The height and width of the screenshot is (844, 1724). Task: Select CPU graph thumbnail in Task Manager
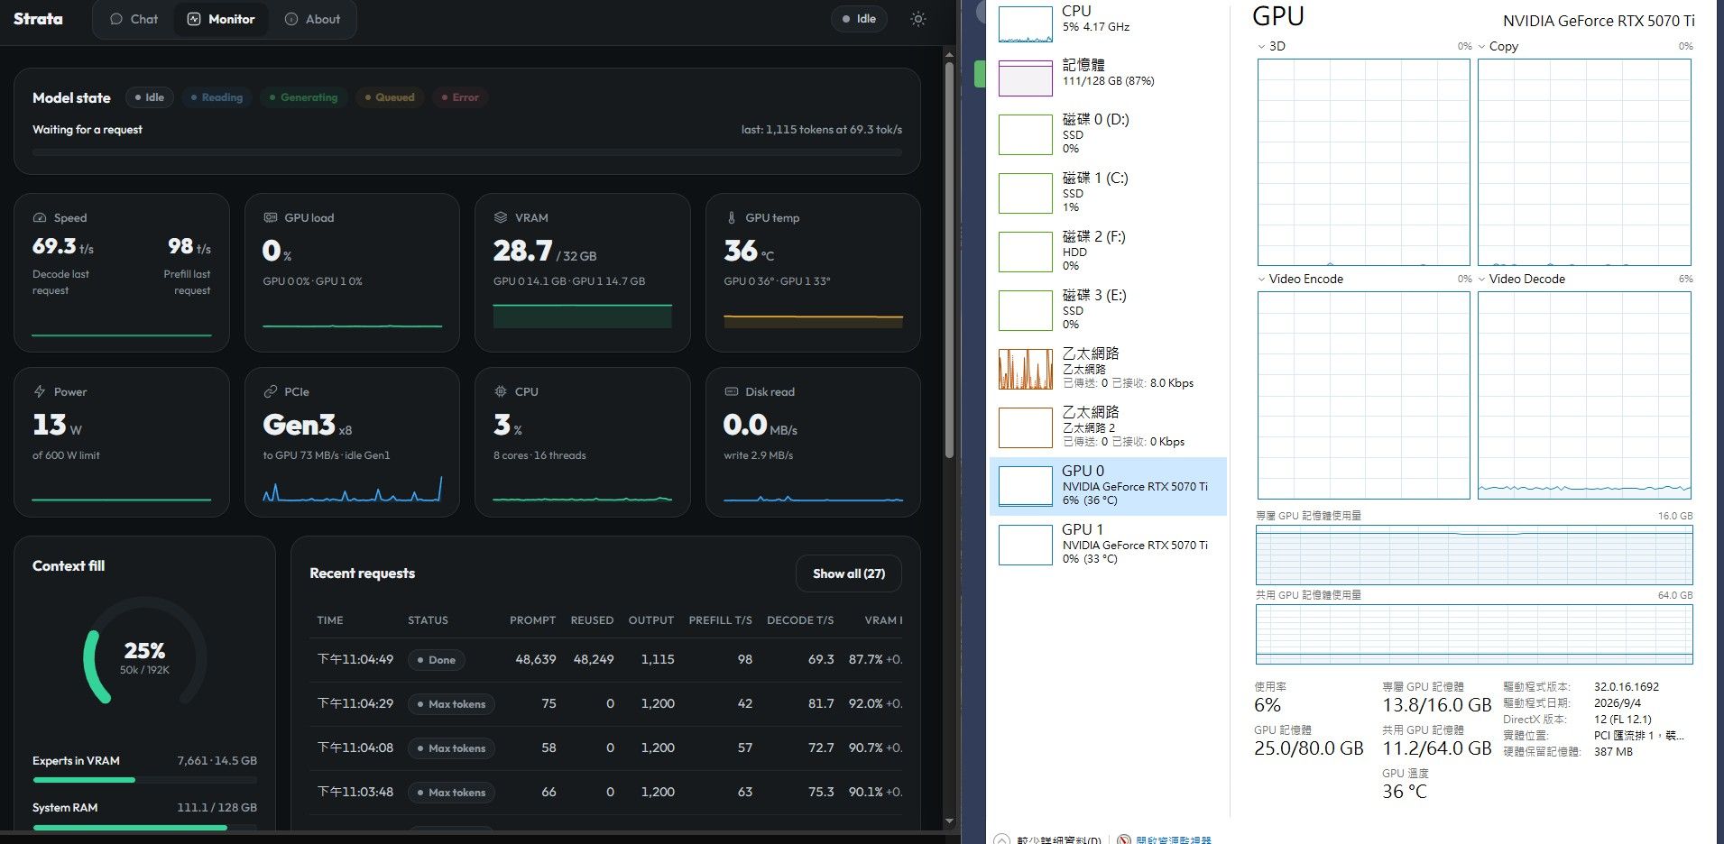pos(1025,24)
